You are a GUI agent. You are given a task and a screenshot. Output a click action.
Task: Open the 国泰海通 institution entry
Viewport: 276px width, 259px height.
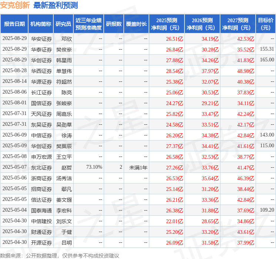coord(41,210)
